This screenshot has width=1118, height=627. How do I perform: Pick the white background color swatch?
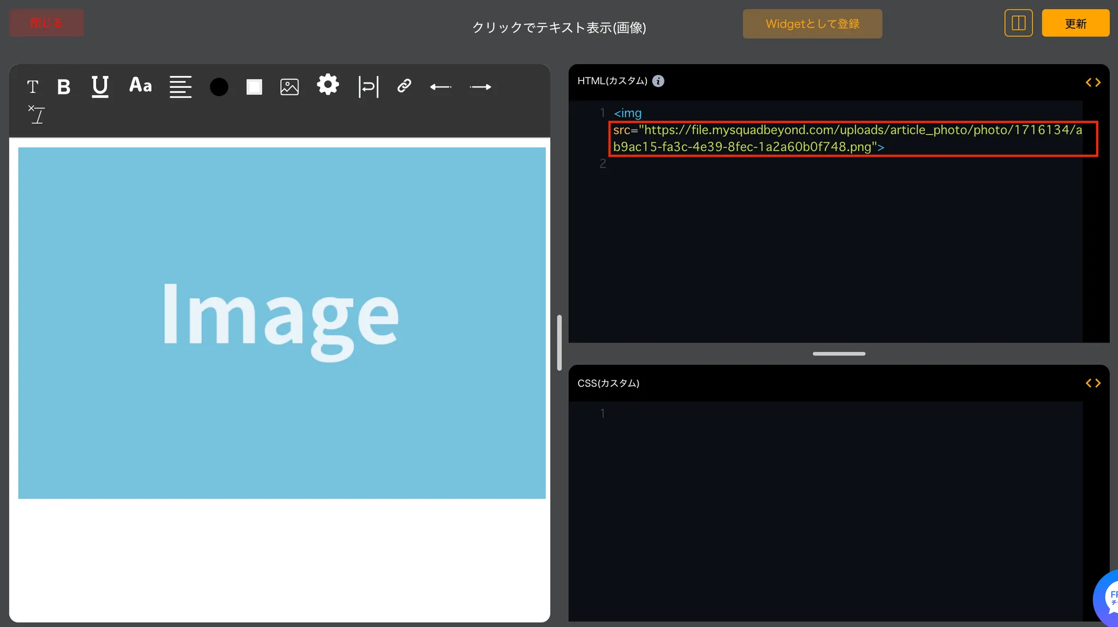[254, 86]
